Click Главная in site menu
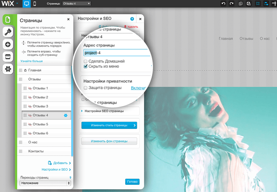 tap(225, 38)
